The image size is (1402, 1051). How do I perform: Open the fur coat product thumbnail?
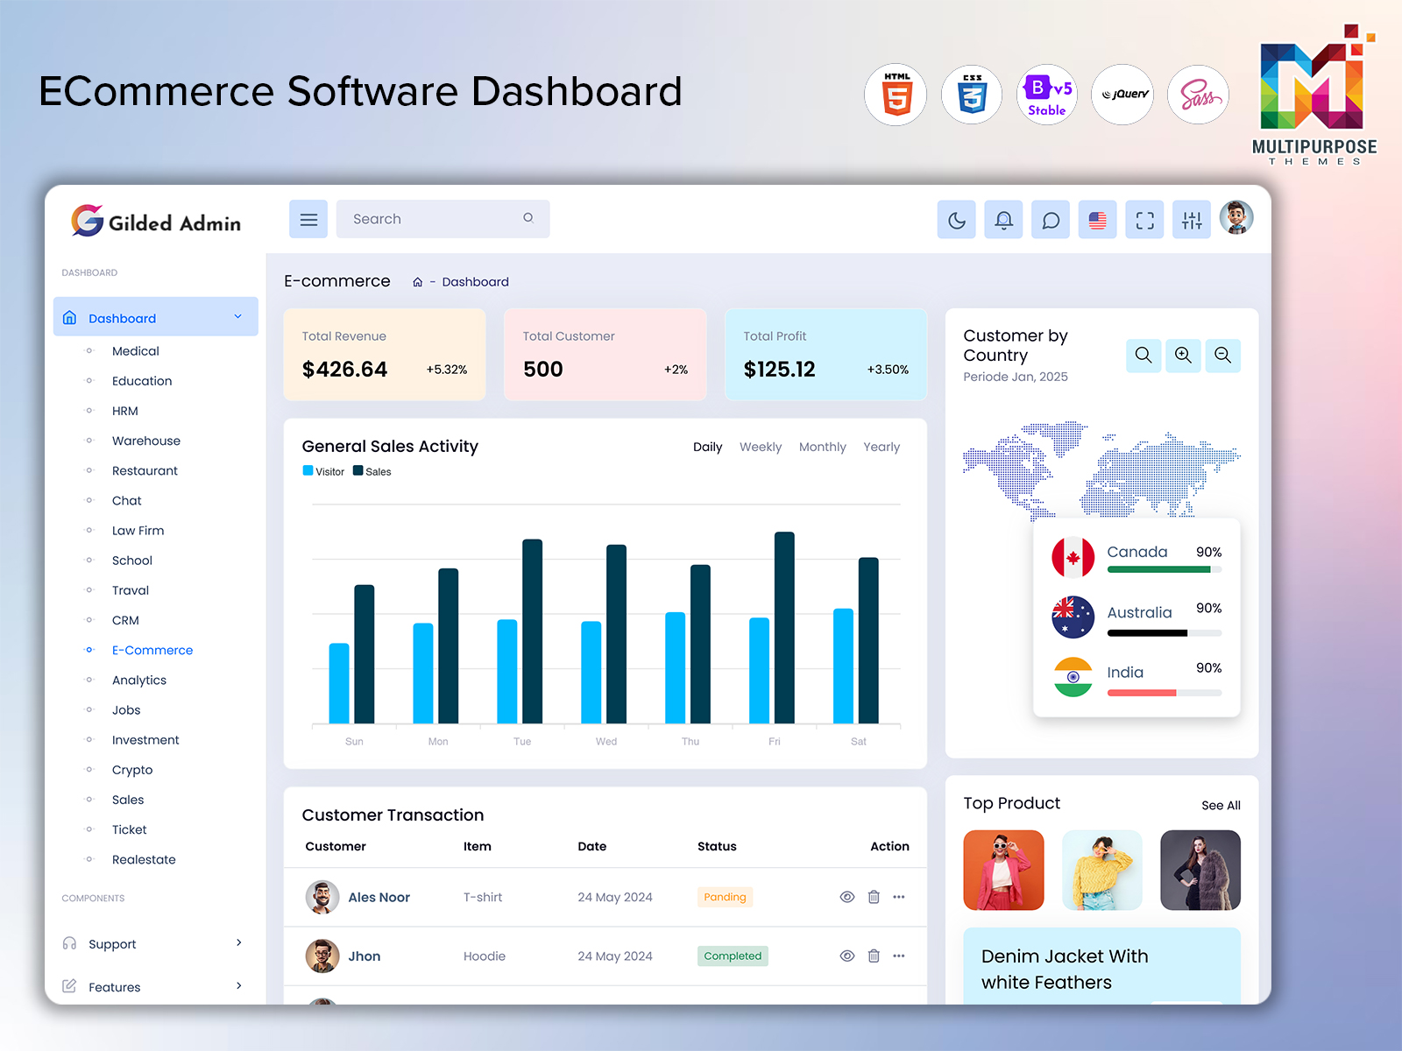tap(1200, 871)
